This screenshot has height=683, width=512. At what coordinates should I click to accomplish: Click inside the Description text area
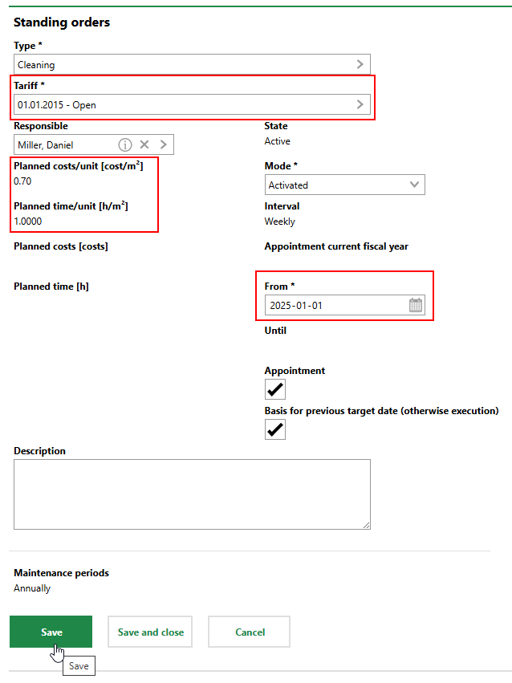coord(192,494)
